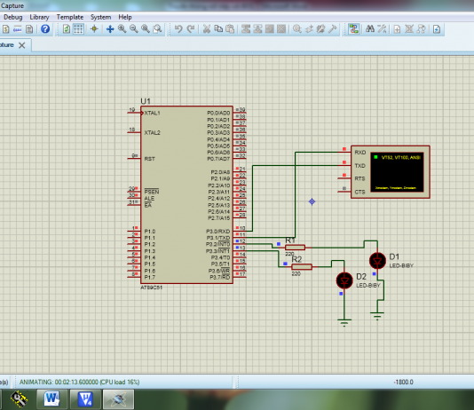Click the Zoom In magnifier icon
Viewport: 474px width, 410px height.
(x=122, y=29)
